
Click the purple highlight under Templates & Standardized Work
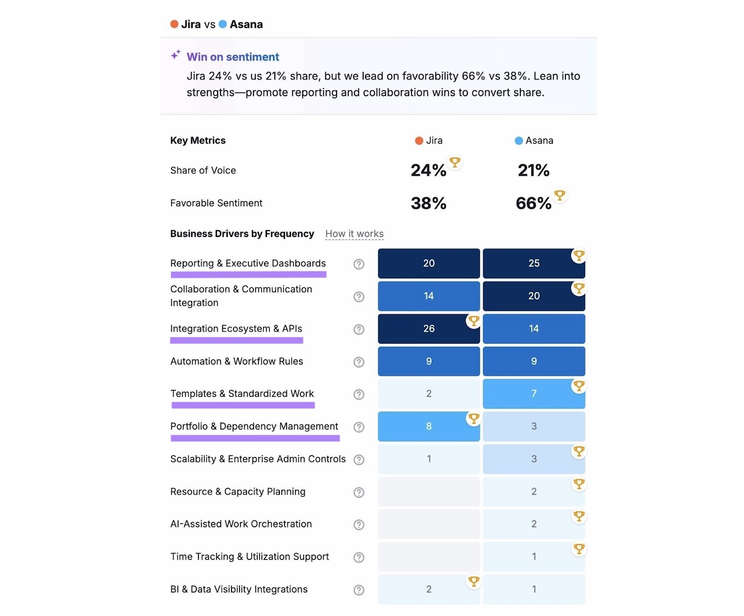click(x=242, y=405)
